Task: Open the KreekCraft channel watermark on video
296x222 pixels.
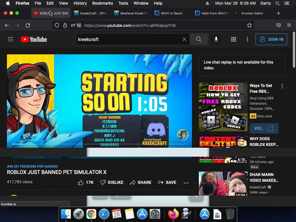Action: tap(183, 135)
